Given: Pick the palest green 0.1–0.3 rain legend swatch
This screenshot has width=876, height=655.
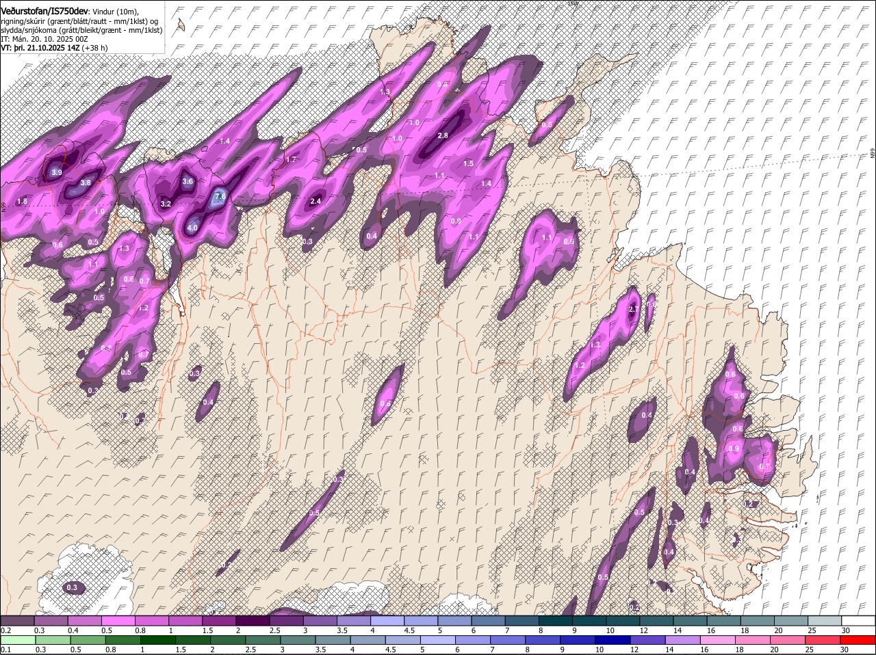Looking at the screenshot, I should tap(18, 641).
